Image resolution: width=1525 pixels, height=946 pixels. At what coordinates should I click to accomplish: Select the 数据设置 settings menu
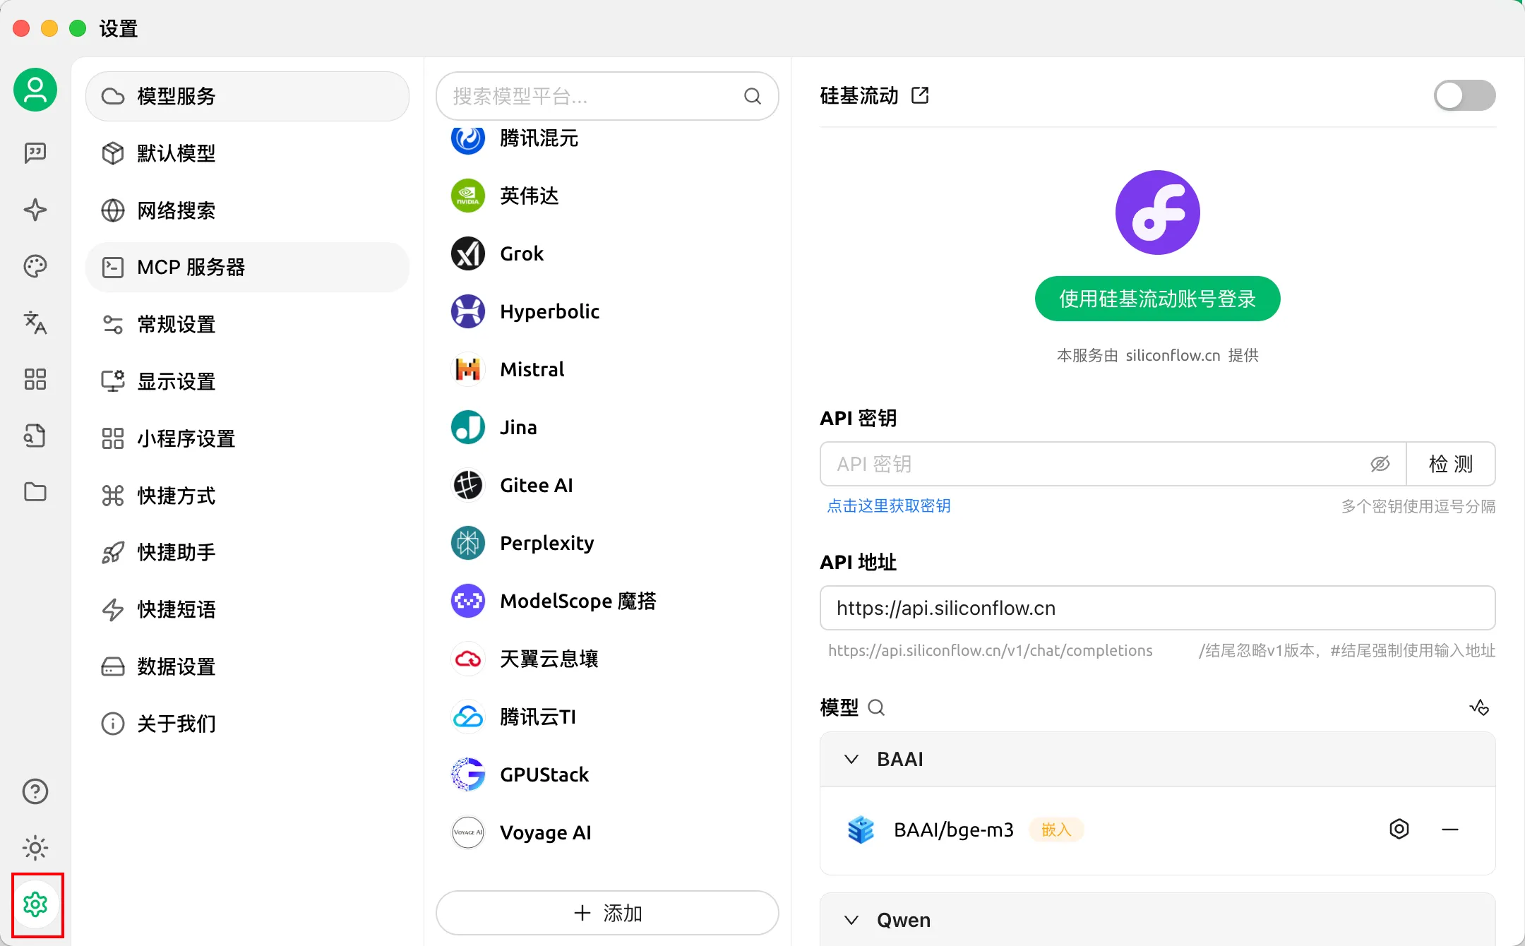177,666
